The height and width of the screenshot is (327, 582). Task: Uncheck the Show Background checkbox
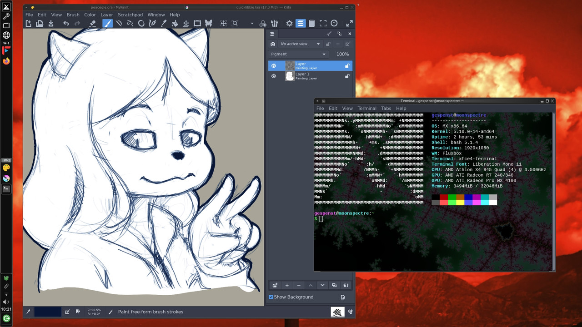point(271,297)
